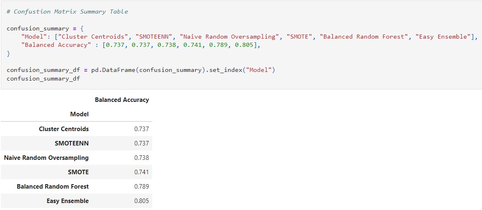Click the 0.789 value in the output table

141,187
